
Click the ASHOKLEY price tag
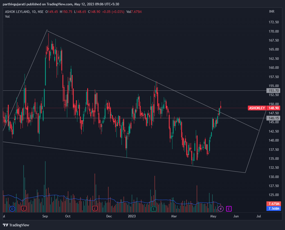257,108
